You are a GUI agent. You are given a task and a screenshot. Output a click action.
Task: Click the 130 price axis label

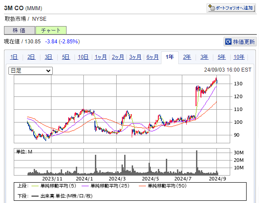(238, 84)
